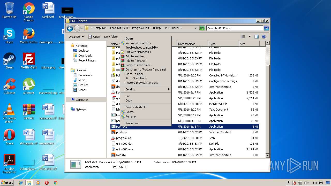Choose Copy from the context menu
The image size is (331, 186).
coord(146,100)
